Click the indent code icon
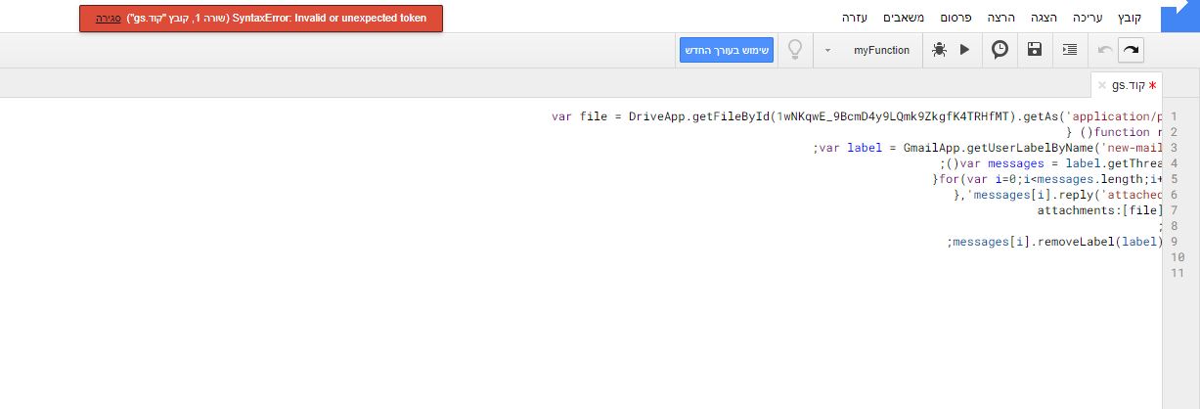1200x409 pixels. click(x=1070, y=50)
